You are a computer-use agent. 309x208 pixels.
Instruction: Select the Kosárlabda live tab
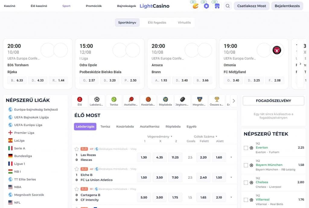click(125, 127)
